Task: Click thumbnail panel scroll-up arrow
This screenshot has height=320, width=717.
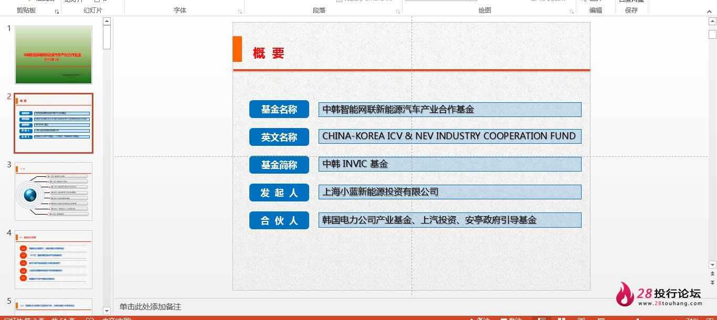Action: point(107,22)
